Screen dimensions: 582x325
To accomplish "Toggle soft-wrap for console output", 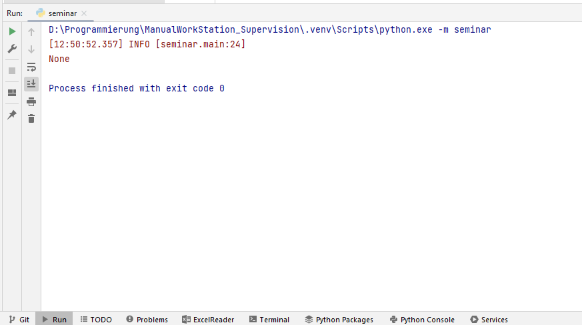I will pos(31,67).
